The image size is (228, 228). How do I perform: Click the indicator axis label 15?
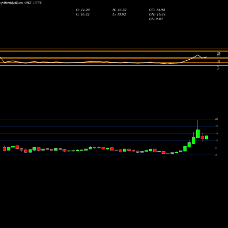[219, 62]
